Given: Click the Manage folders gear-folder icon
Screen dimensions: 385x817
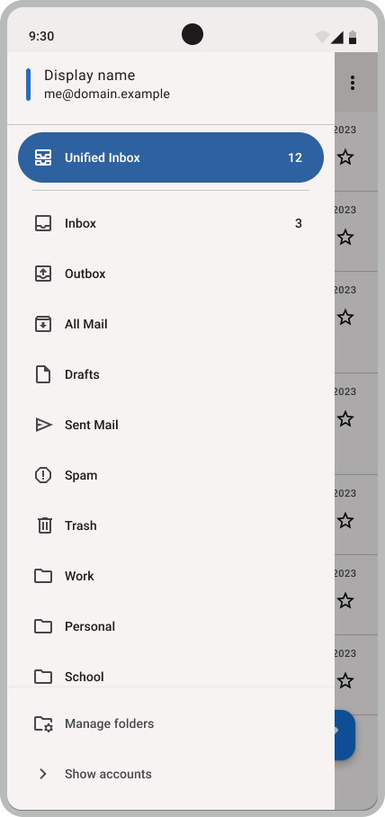Looking at the screenshot, I should point(44,723).
